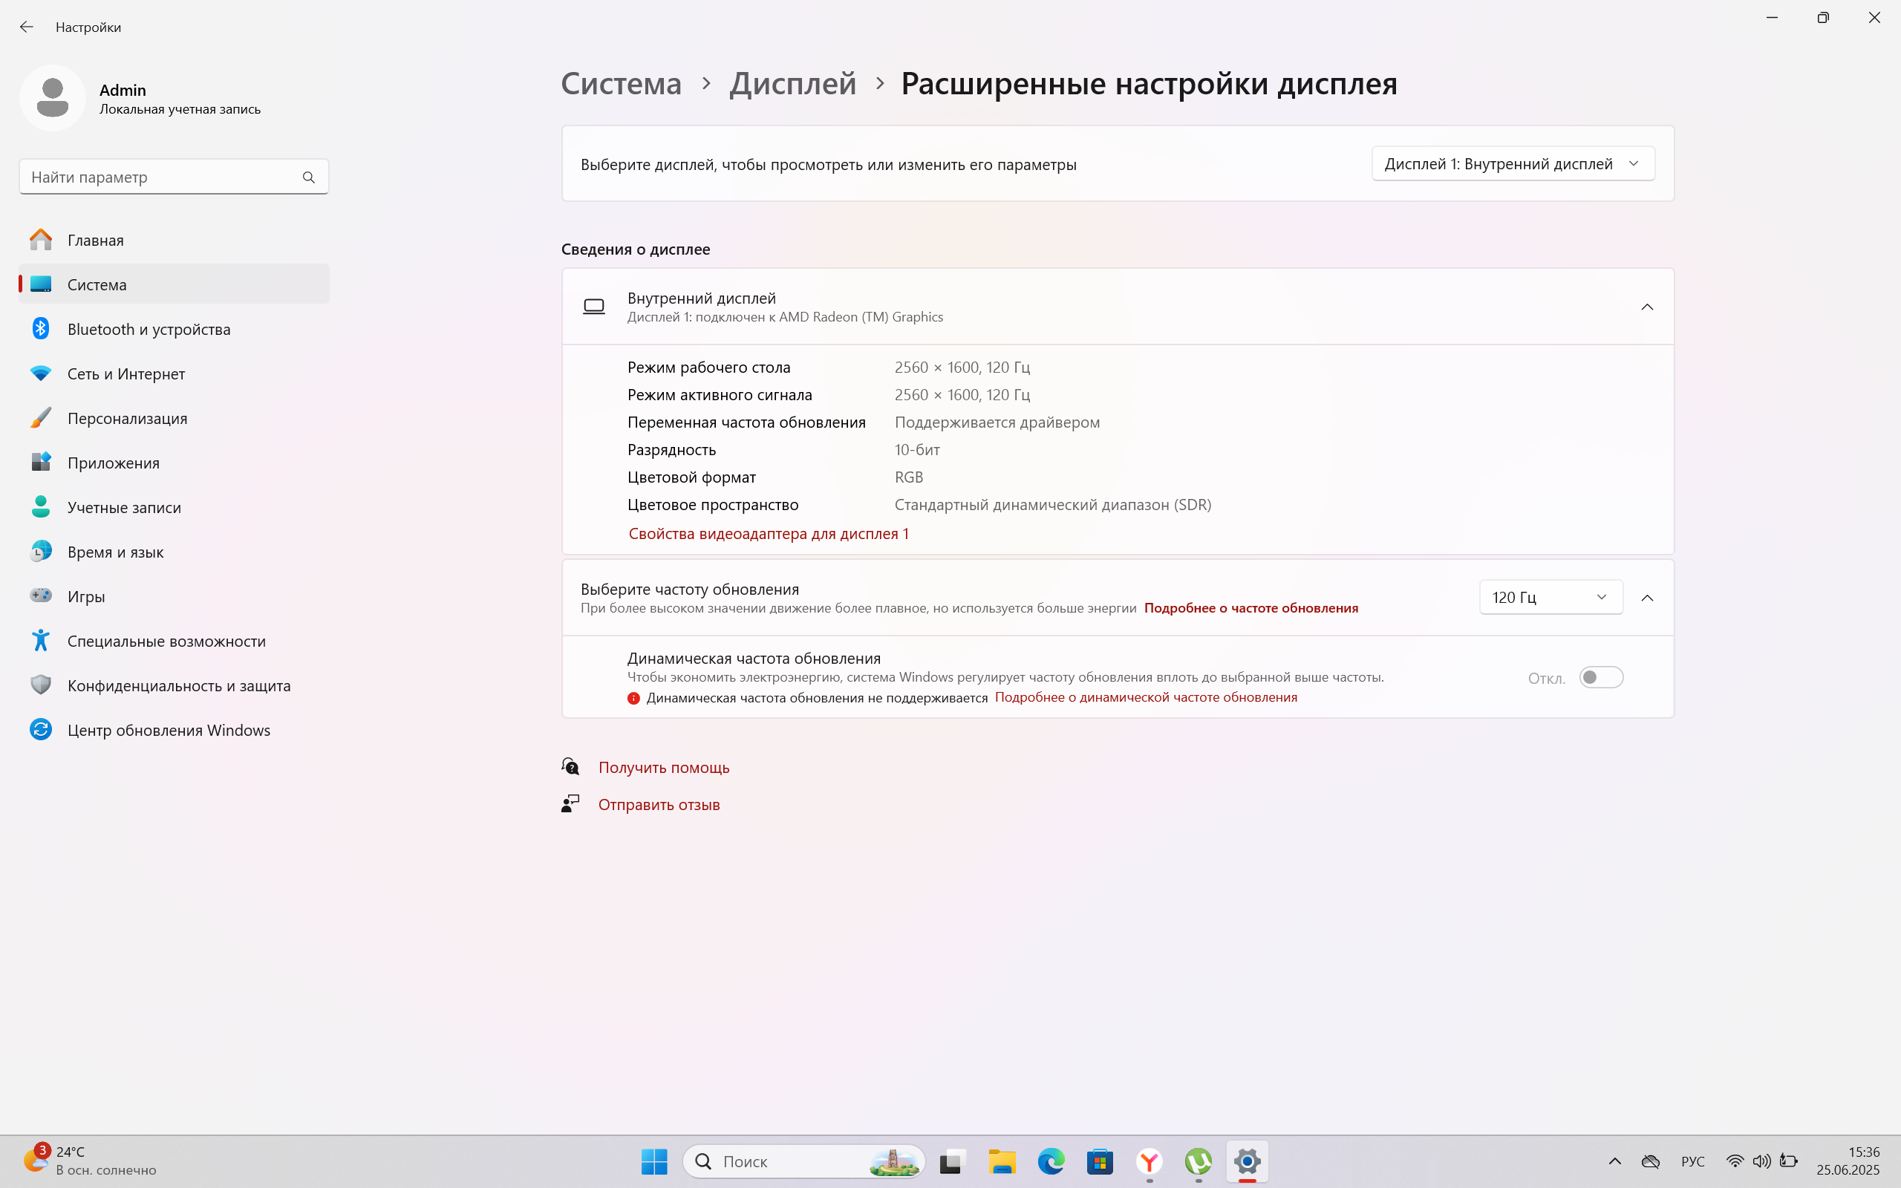This screenshot has width=1901, height=1188.
Task: Click Поддерживается драйвером value text
Action: 997,422
